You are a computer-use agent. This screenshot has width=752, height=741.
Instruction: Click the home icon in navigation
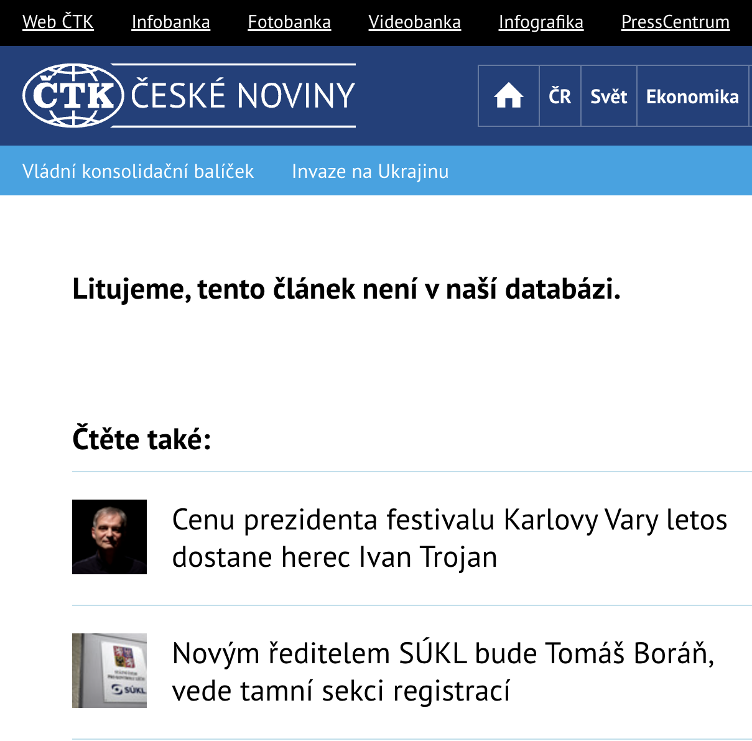coord(508,96)
